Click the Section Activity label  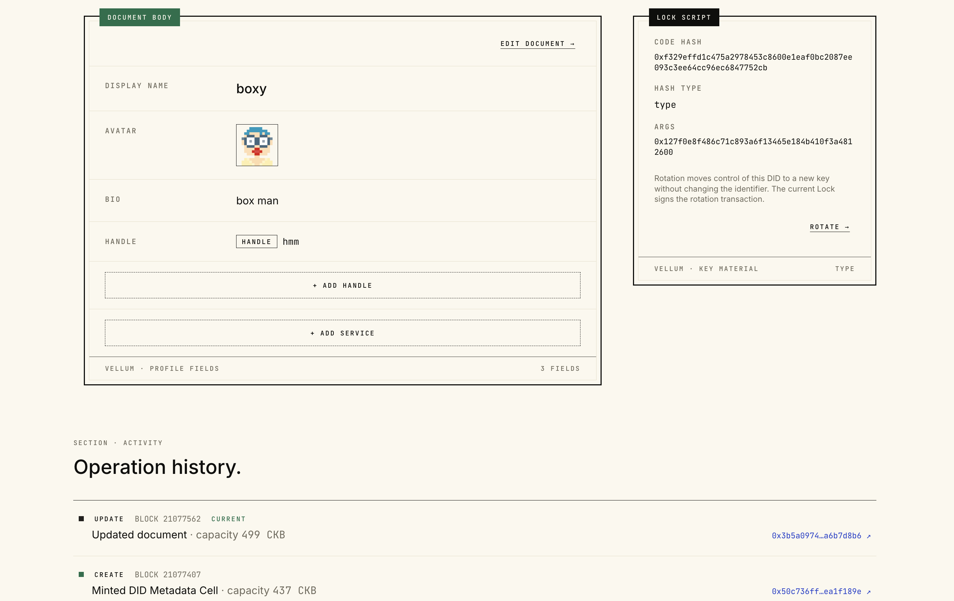pyautogui.click(x=118, y=443)
